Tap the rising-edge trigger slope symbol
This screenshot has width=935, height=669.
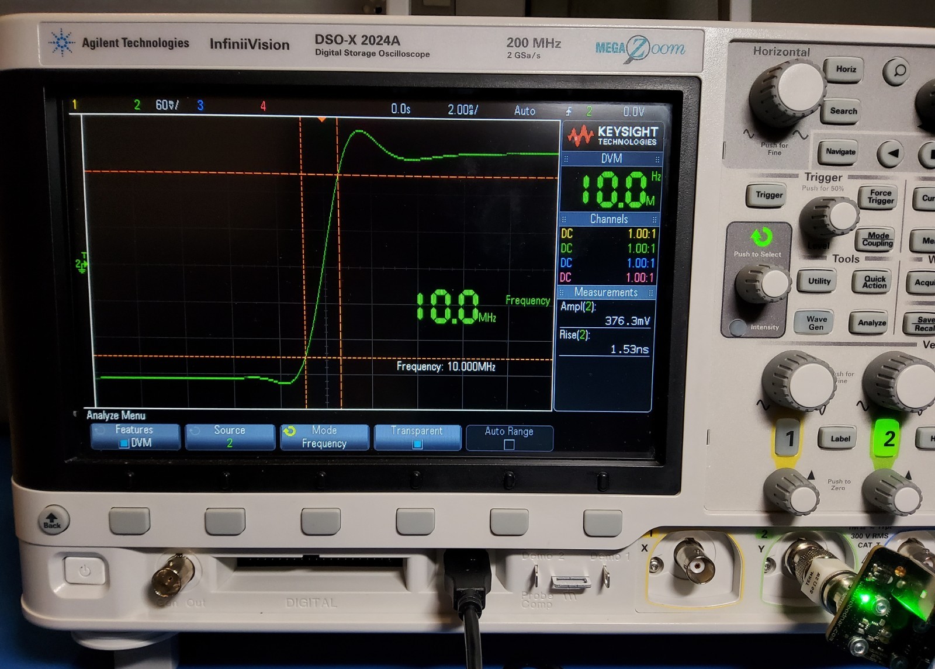click(x=569, y=111)
